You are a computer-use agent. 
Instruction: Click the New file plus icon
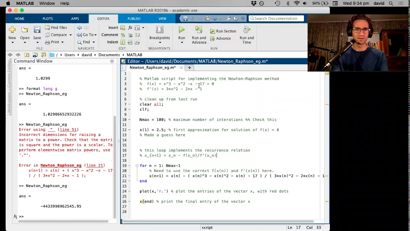point(12,30)
